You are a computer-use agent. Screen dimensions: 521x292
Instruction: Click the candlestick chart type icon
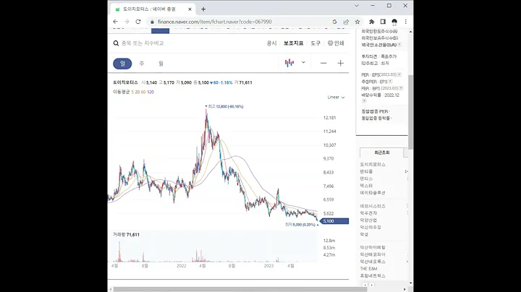coord(289,63)
